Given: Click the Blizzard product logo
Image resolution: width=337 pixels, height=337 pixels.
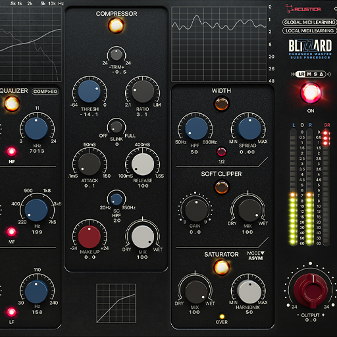Looking at the screenshot, I should click(x=310, y=49).
